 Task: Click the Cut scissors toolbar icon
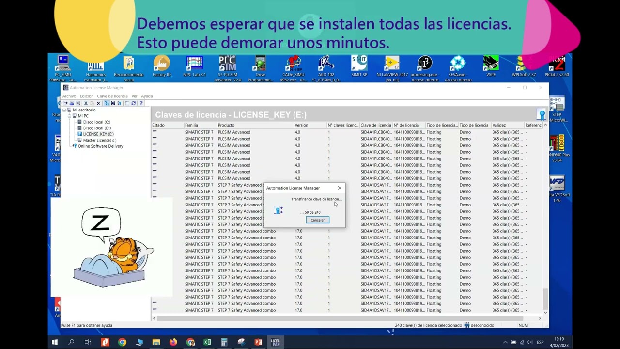(x=86, y=103)
